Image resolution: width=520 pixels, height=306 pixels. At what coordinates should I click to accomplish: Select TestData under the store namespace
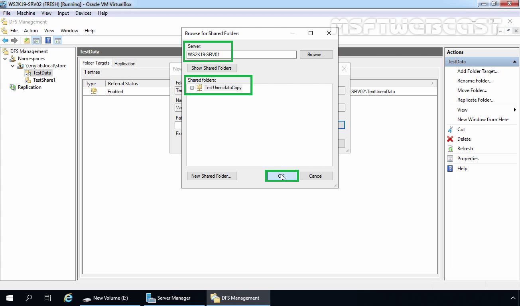tap(41, 73)
